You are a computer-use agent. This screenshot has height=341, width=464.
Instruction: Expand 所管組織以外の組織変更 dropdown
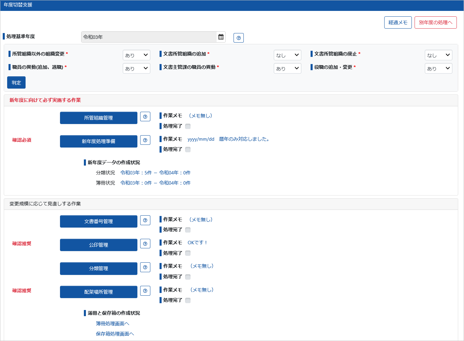point(136,55)
